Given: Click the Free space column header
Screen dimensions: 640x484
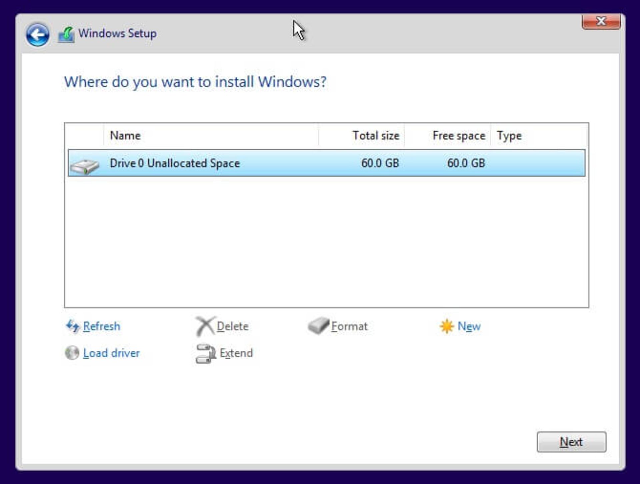Looking at the screenshot, I should click(x=447, y=136).
